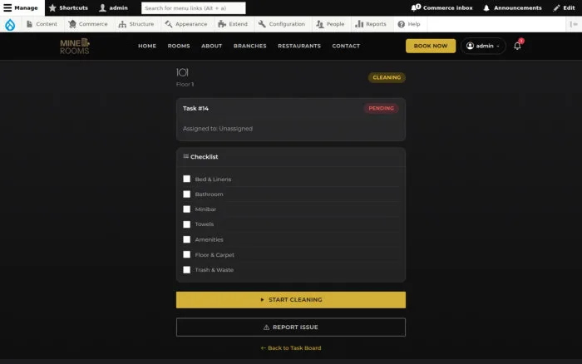Open the notification bell icon
This screenshot has width=582, height=364.
point(517,46)
